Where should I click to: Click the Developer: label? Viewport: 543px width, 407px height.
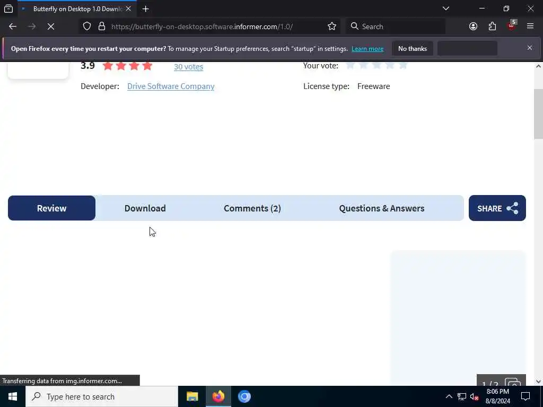click(x=100, y=86)
